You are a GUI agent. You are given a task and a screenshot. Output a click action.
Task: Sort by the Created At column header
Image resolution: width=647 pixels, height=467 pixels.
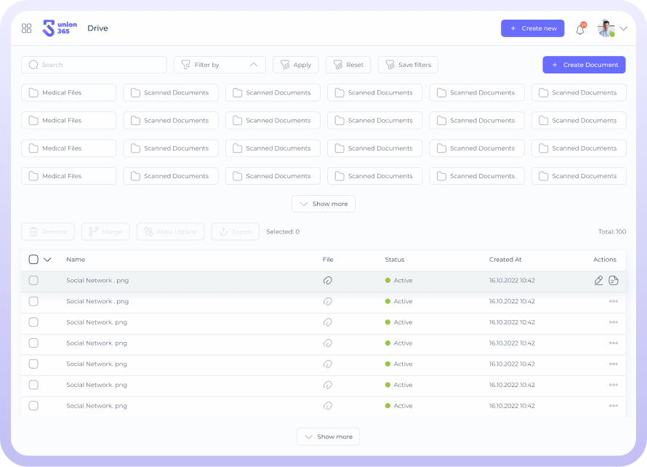(x=505, y=260)
